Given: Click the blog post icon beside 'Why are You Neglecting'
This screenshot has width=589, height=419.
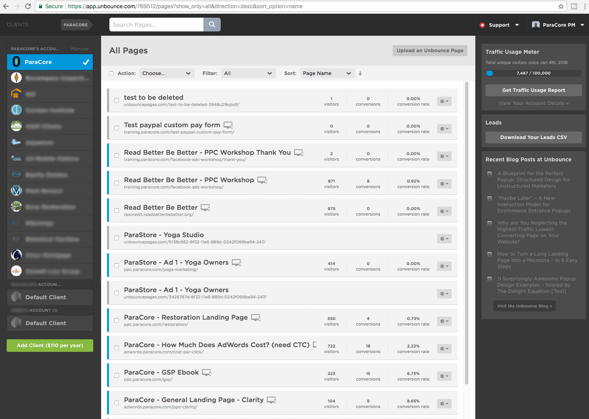Looking at the screenshot, I should (489, 223).
